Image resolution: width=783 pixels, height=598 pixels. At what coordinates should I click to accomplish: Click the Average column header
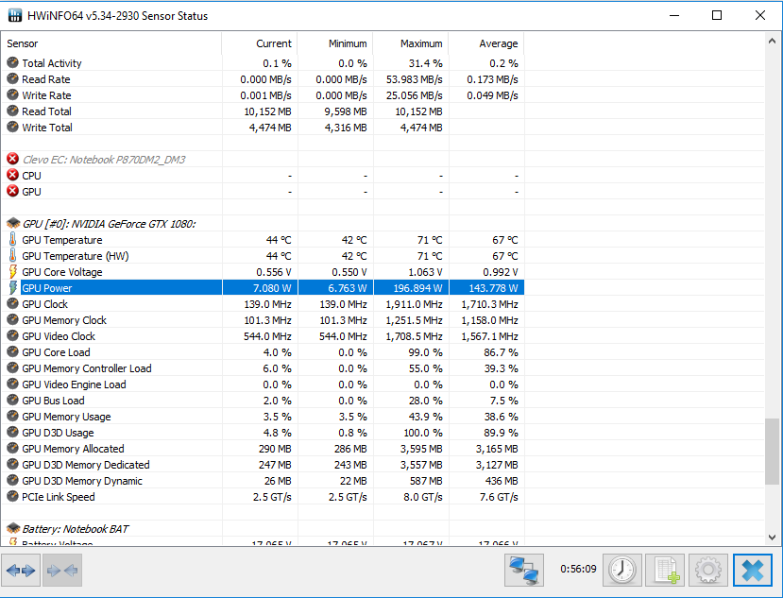(x=486, y=43)
